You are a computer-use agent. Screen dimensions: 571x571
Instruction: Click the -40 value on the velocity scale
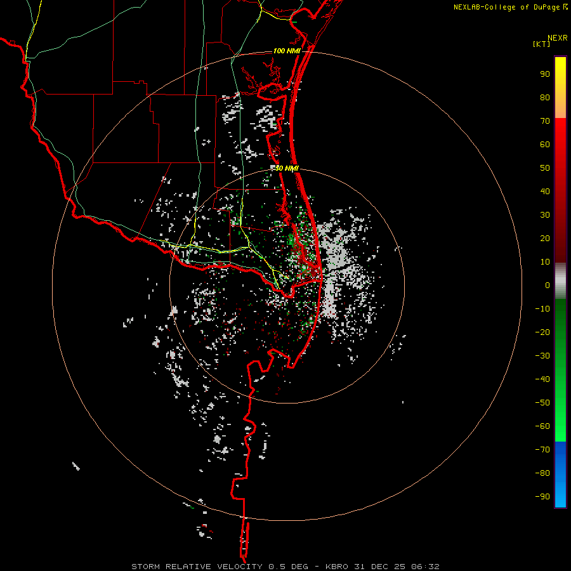pos(542,379)
